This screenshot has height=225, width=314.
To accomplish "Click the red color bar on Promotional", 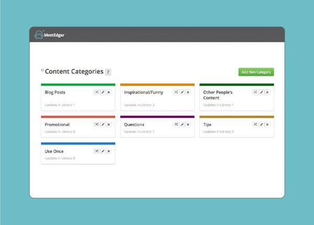I will tap(78, 117).
